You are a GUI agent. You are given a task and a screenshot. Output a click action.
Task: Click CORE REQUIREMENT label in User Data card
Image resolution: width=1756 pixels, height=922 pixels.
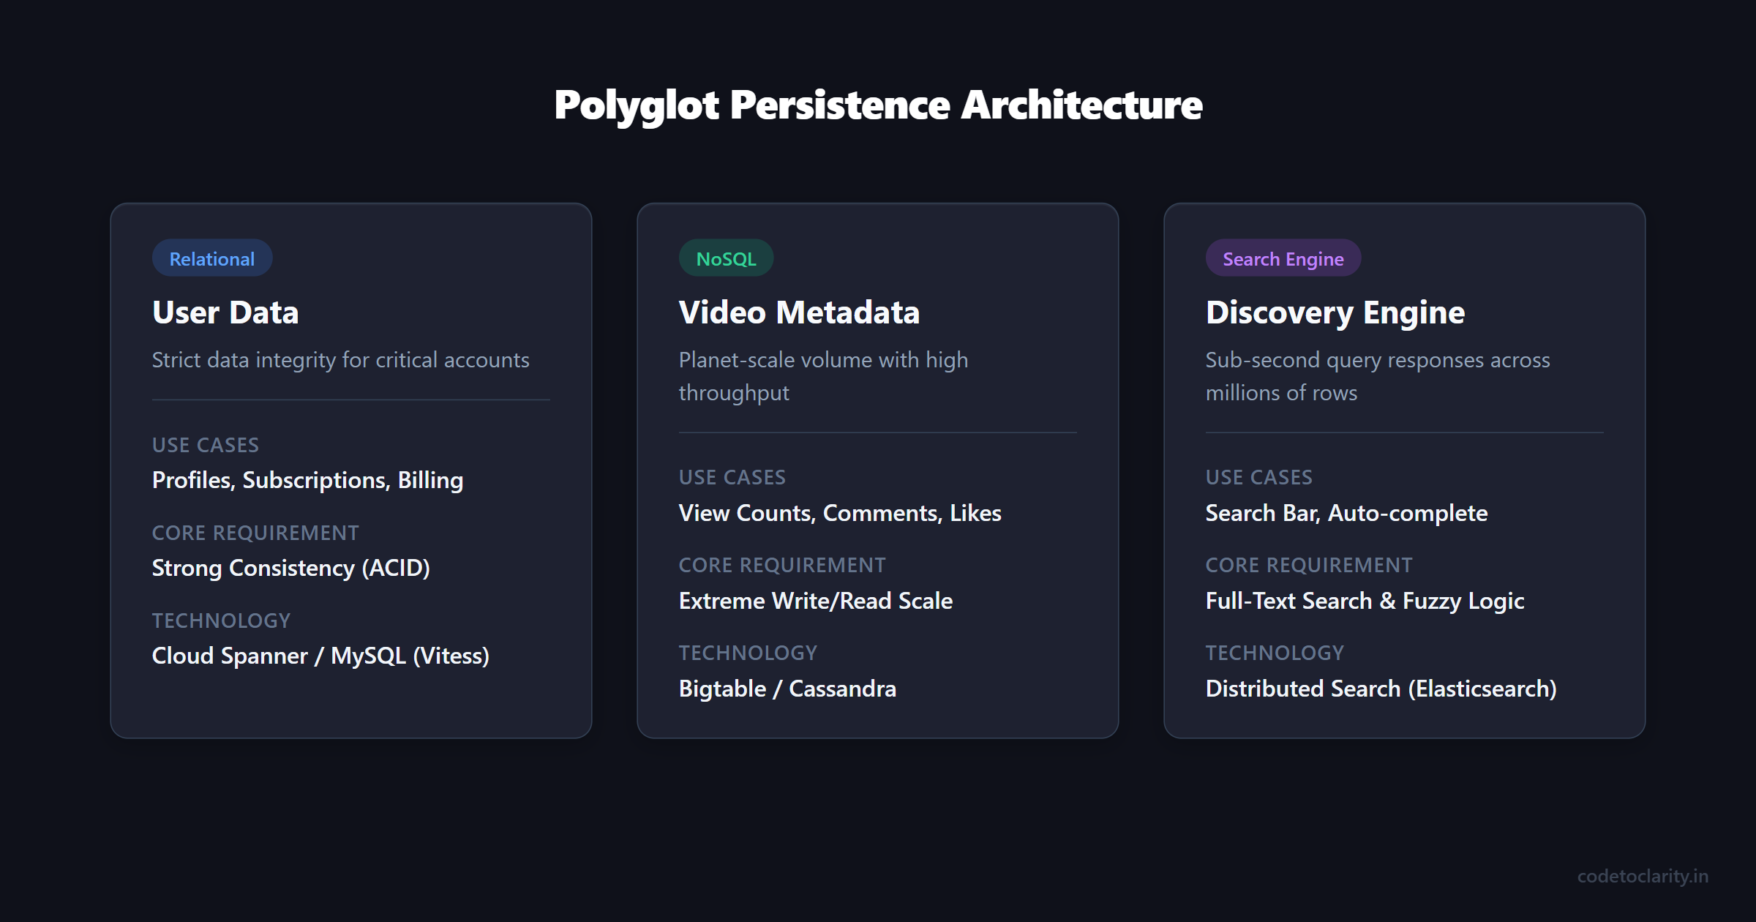255,533
